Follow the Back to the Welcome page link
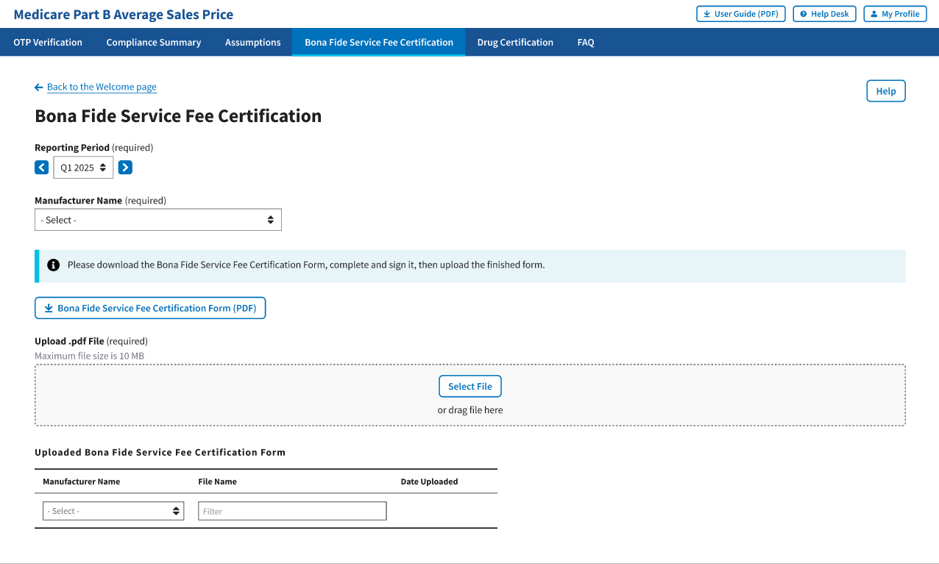The image size is (939, 564). (x=102, y=88)
